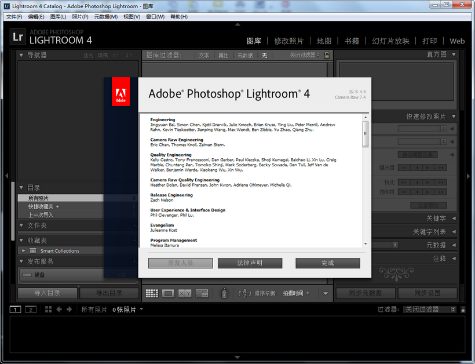
Task: Select the Painter spray-can tool
Action: click(224, 293)
